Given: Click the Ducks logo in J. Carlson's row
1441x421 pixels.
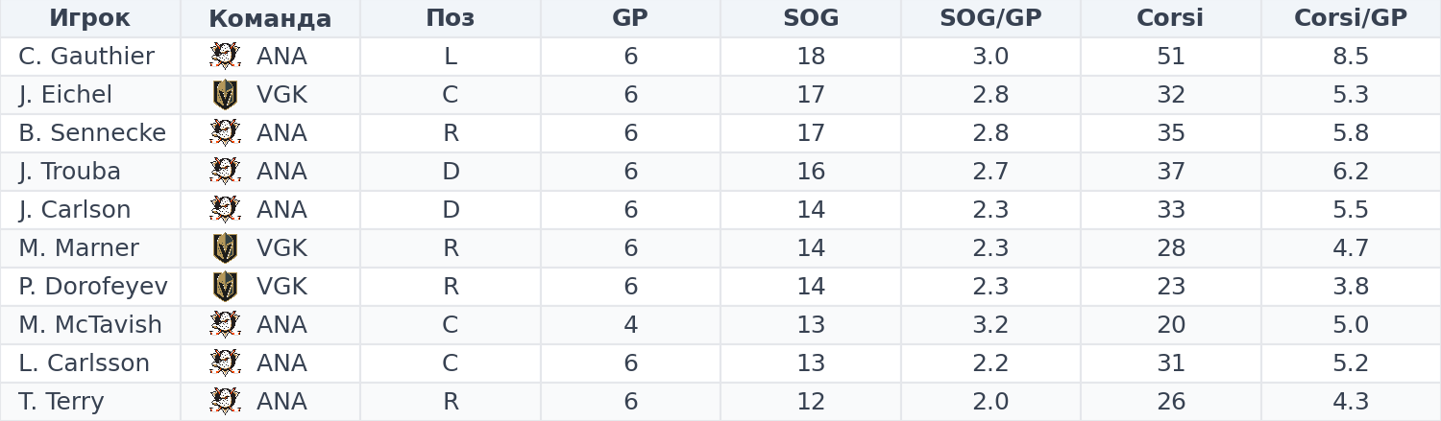Looking at the screenshot, I should (x=225, y=210).
